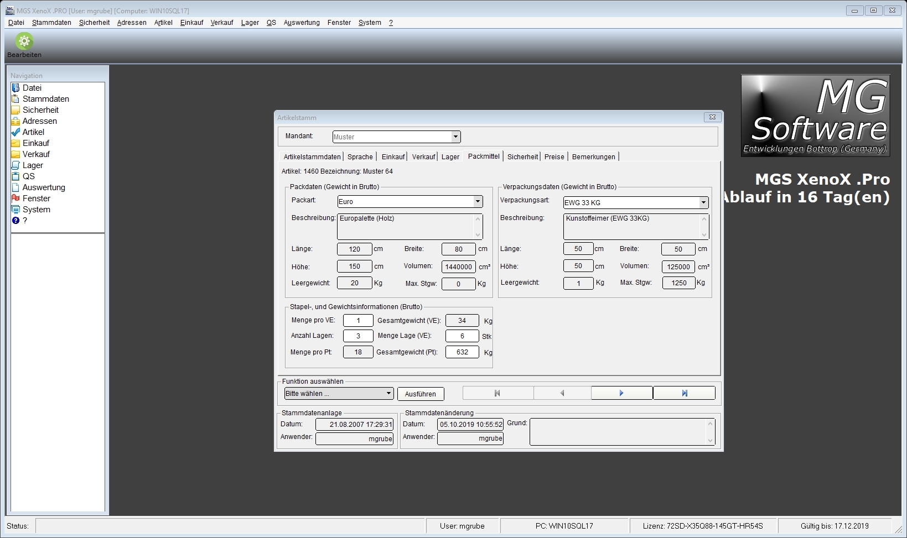Go to next record with right arrow
The image size is (907, 538).
[x=621, y=393]
